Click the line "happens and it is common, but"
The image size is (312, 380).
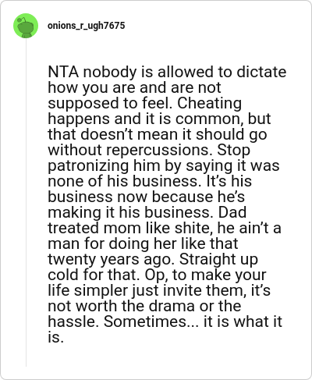[x=159, y=119]
